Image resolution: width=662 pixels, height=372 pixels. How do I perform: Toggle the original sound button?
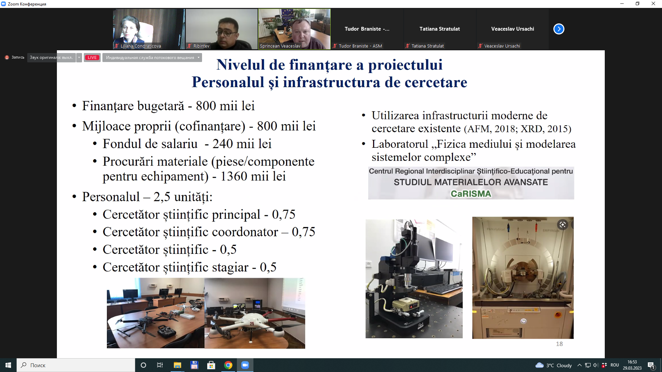click(51, 58)
